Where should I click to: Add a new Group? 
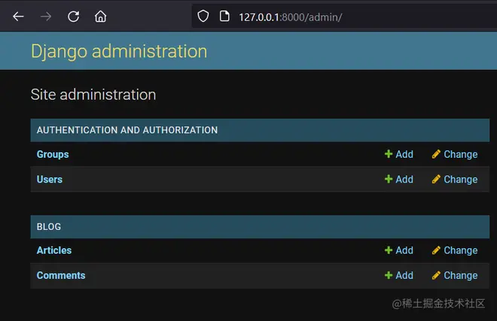399,154
